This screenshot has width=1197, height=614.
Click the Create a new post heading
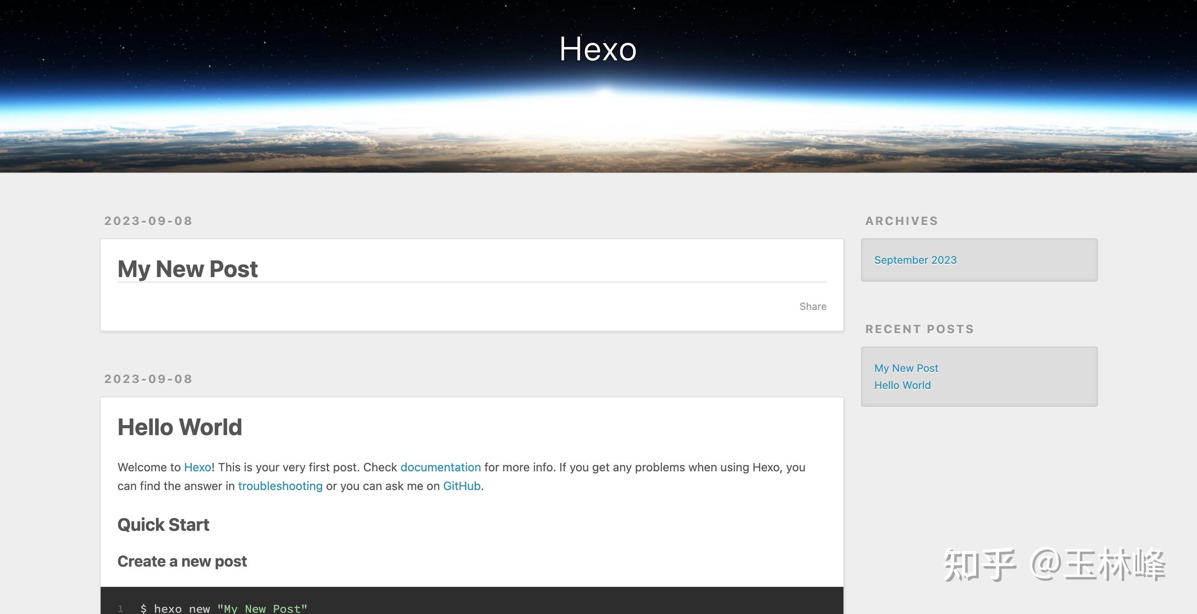(x=182, y=562)
